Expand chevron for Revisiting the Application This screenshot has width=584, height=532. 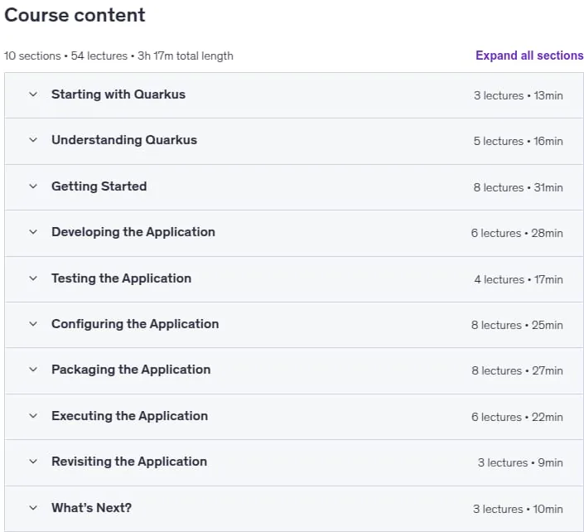(x=33, y=462)
